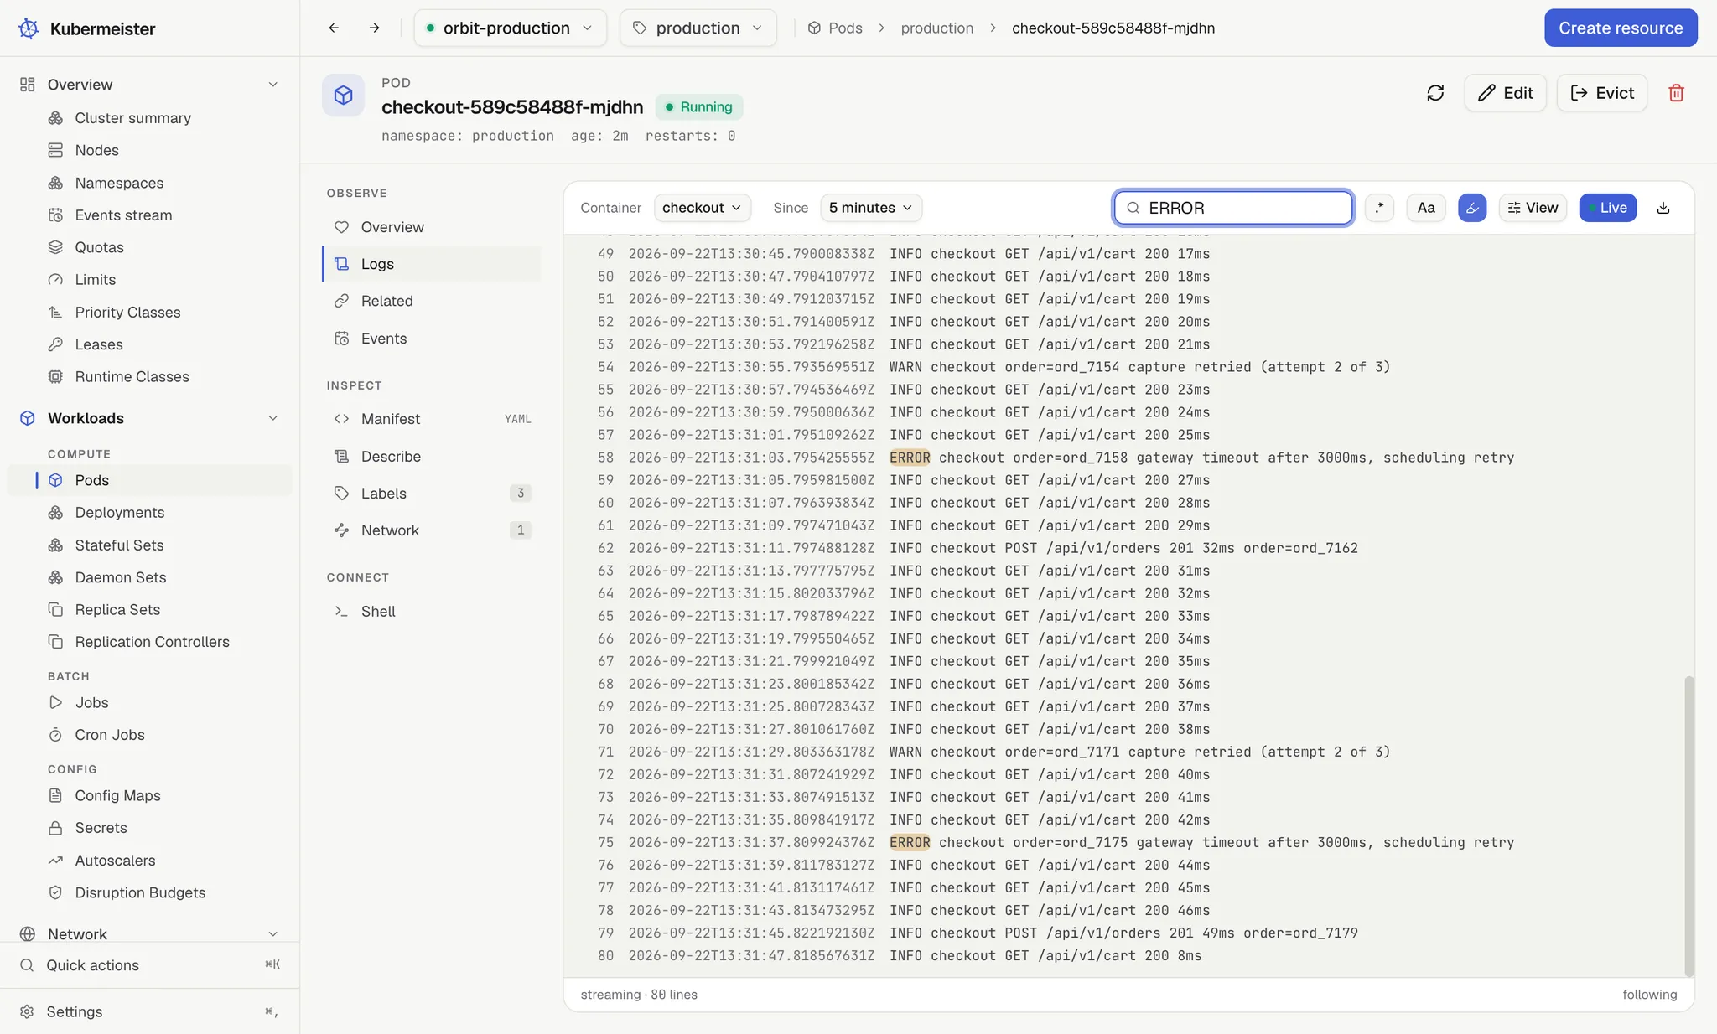Open Jobs list
This screenshot has height=1034, width=1717.
coord(91,703)
